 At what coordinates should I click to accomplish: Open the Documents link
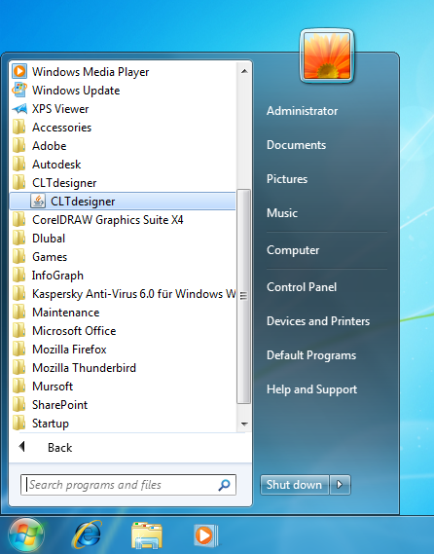296,145
